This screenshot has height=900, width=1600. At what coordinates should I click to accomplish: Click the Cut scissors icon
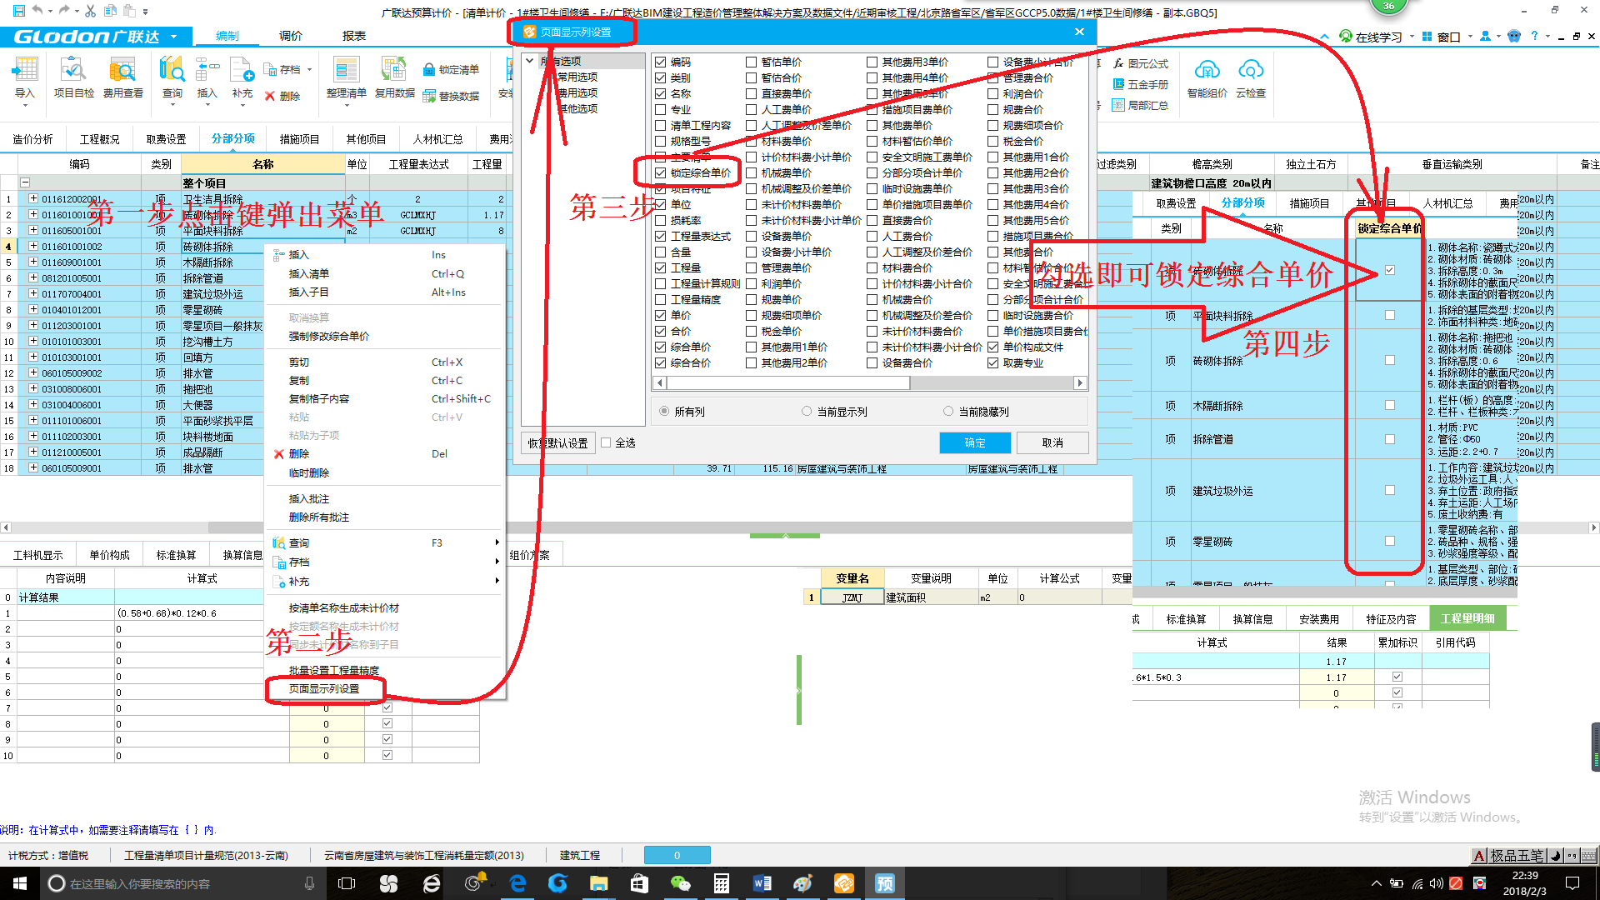(90, 11)
